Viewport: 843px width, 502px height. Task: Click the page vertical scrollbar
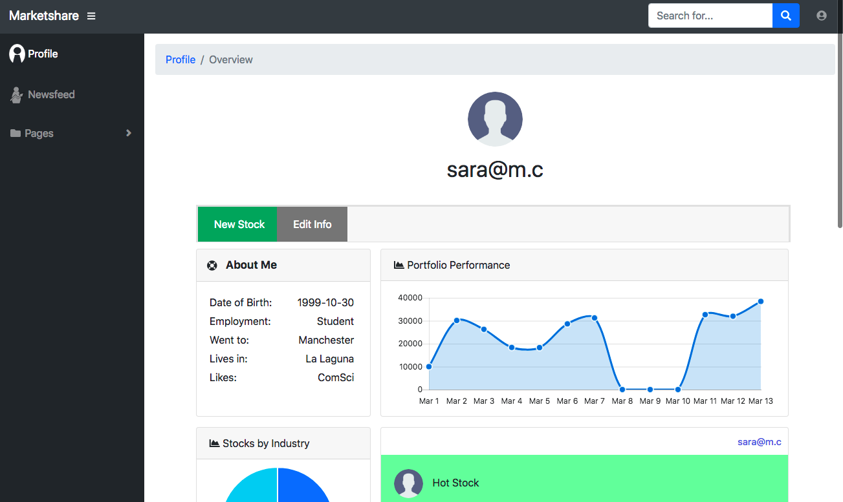(840, 114)
